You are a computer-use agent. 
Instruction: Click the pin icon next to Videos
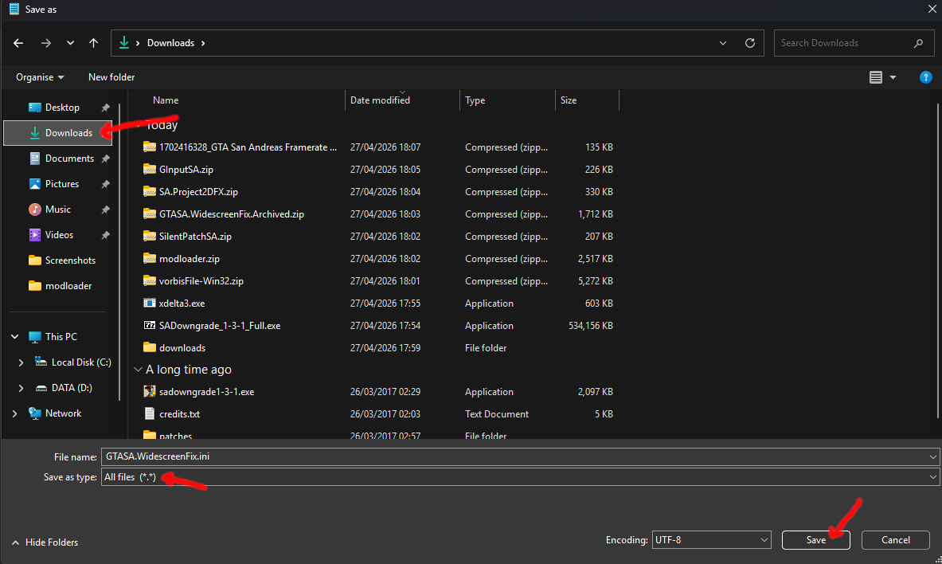tap(106, 235)
